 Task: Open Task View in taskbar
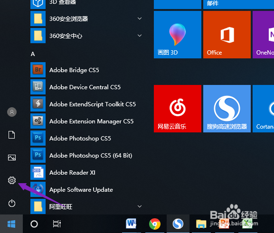[57, 224]
